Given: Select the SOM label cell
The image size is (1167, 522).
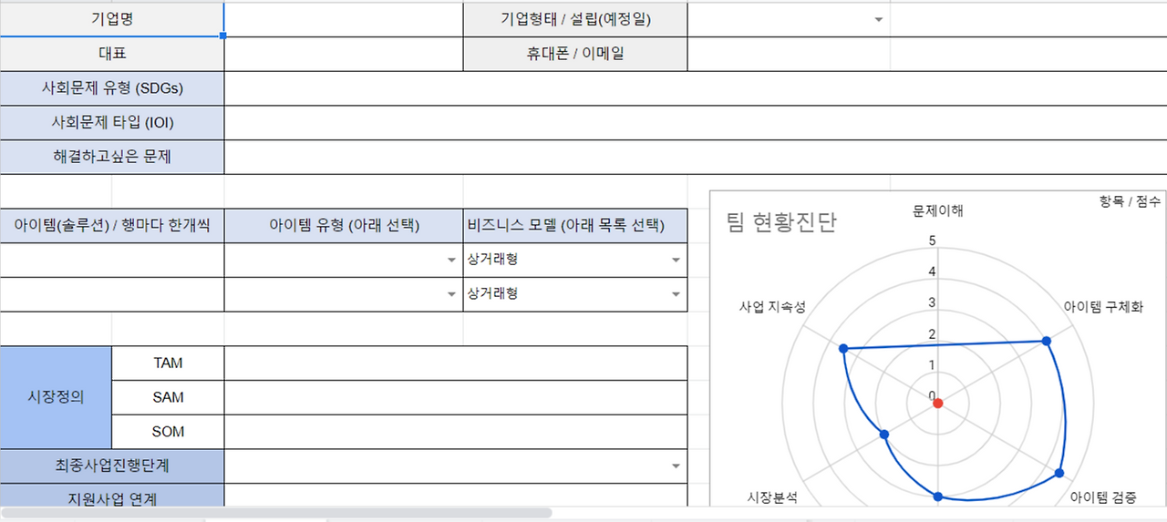Looking at the screenshot, I should [x=168, y=432].
